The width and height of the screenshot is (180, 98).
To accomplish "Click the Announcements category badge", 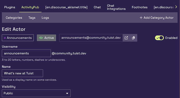I will coord(18,38).
